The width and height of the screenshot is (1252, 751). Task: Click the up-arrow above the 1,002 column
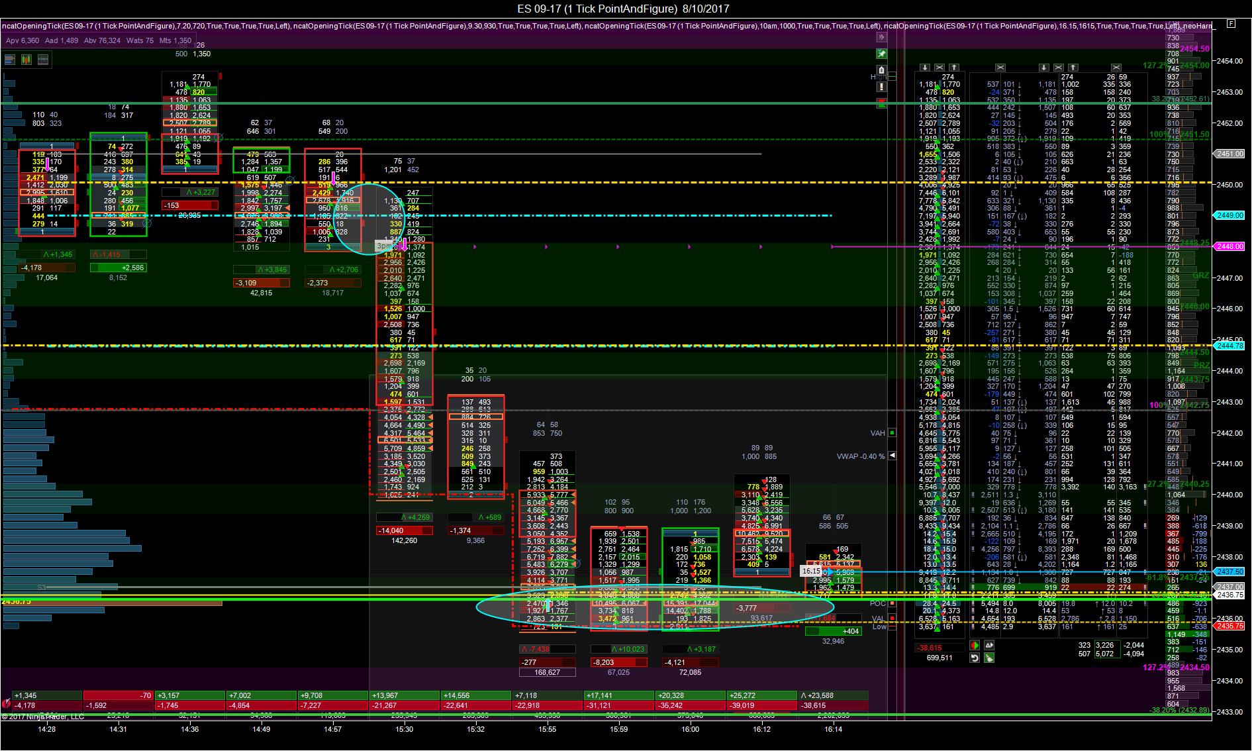coord(1073,68)
